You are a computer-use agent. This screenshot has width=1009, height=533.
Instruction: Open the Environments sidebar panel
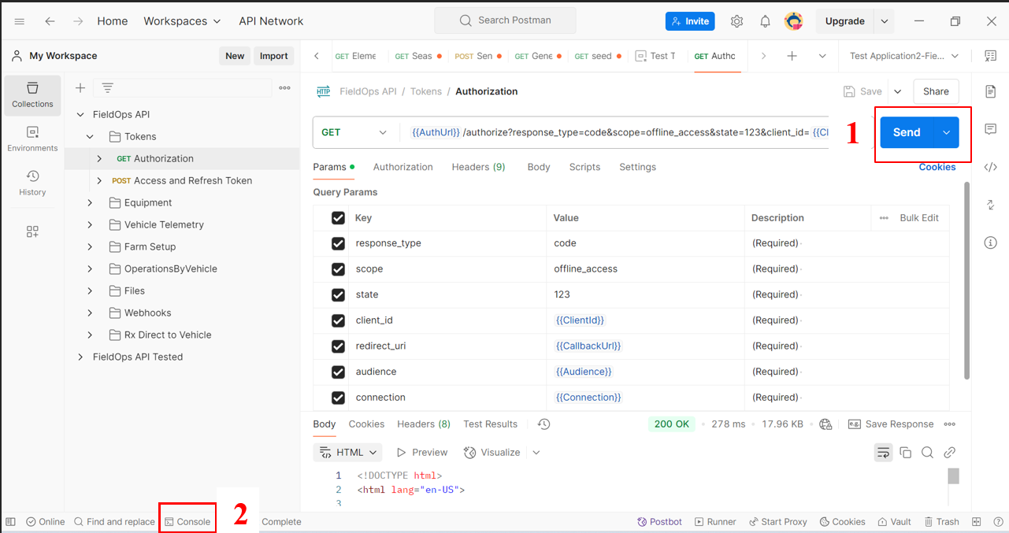[x=32, y=139]
